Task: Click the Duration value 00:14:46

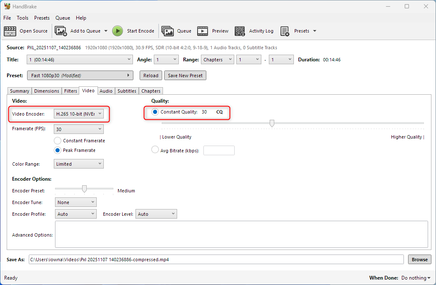Action: click(332, 60)
